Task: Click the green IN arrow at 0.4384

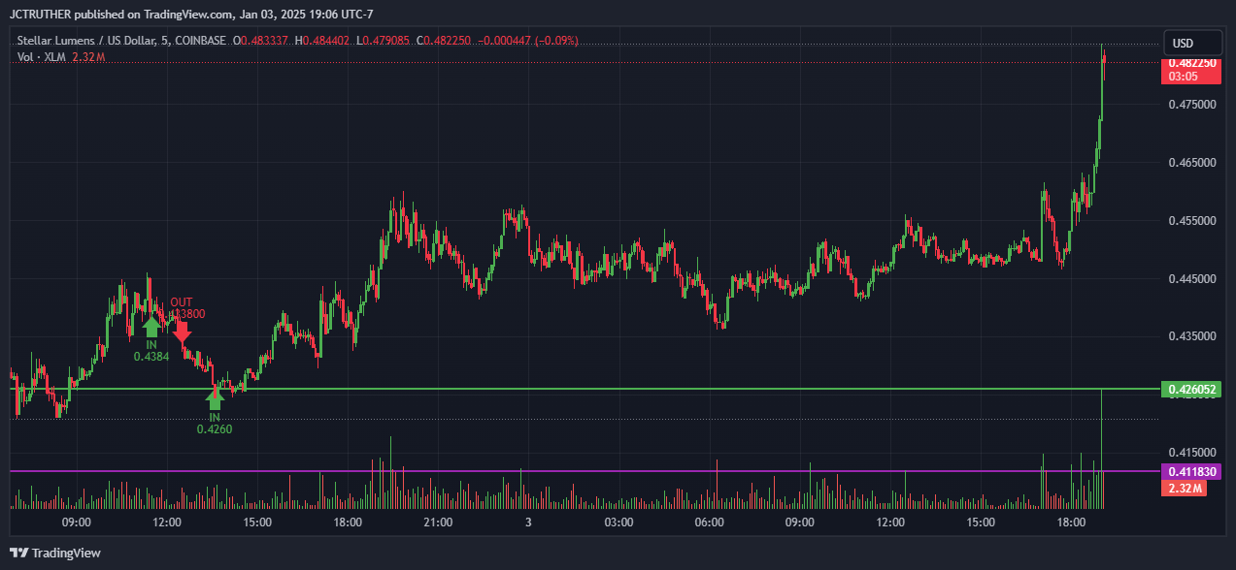Action: pyautogui.click(x=151, y=328)
